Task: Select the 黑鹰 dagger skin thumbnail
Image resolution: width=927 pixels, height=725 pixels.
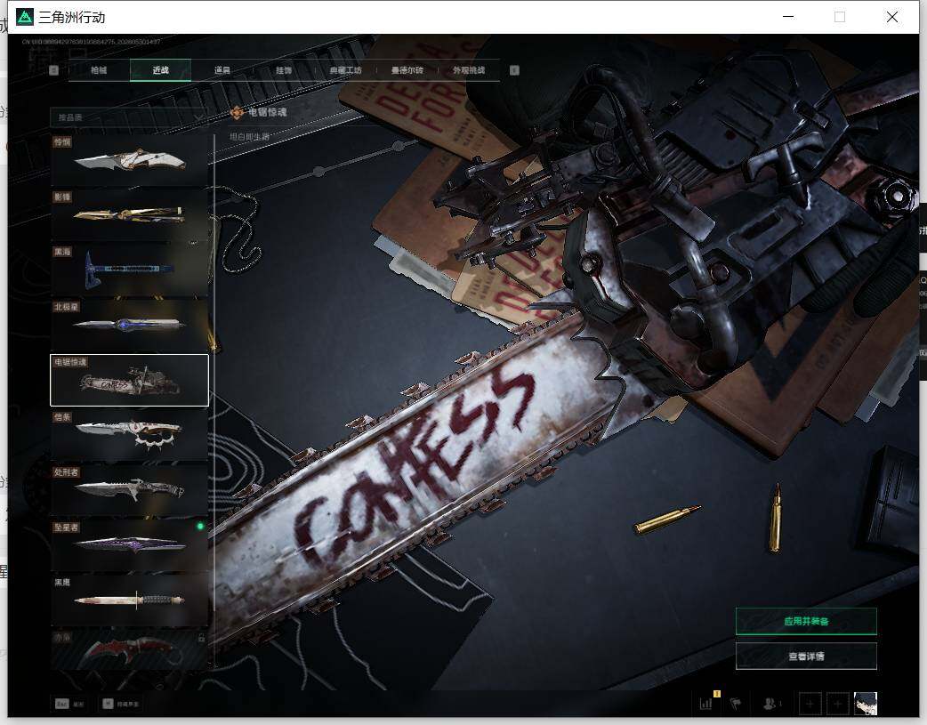Action: (x=130, y=600)
